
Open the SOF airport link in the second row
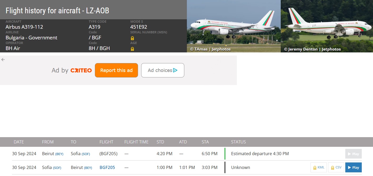coord(57,168)
